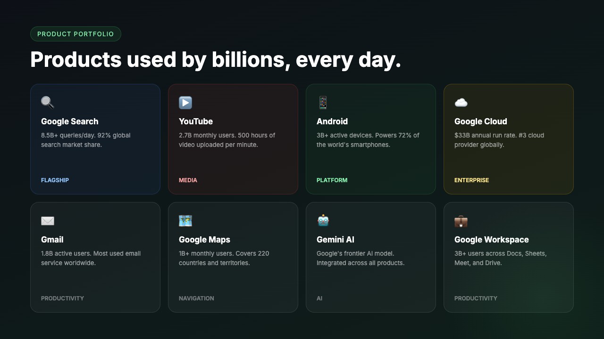604x339 pixels.
Task: Select the Product Portfolio badge
Action: coord(75,34)
